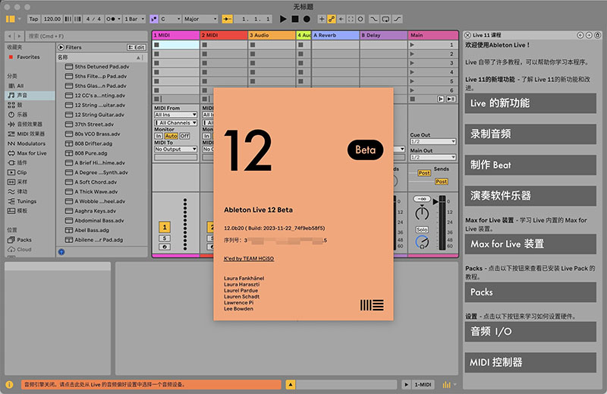Select the 音频效果器 audio effects category
The width and height of the screenshot is (607, 394).
[x=30, y=124]
